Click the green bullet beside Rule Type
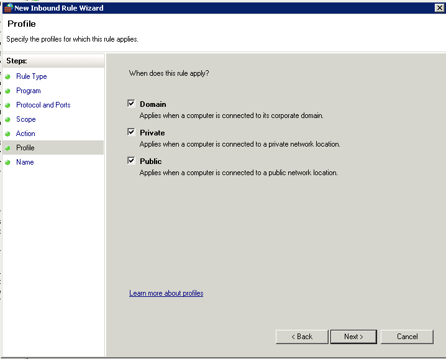446x359 pixels. point(7,76)
